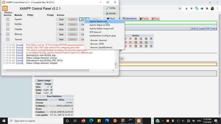Click the Cortana circle icon
Screen dimensions: 221x124
(67, 121)
